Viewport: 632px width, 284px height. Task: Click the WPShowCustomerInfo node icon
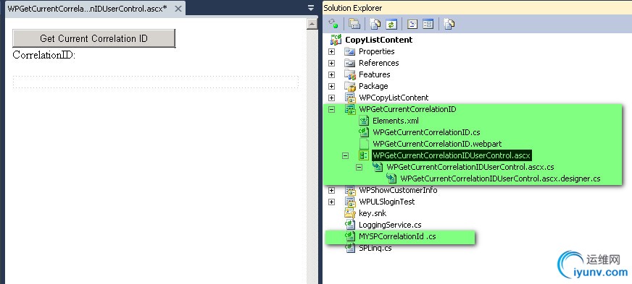[349, 190]
